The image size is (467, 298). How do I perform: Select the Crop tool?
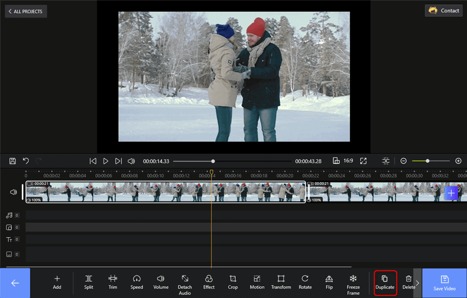coord(233,282)
